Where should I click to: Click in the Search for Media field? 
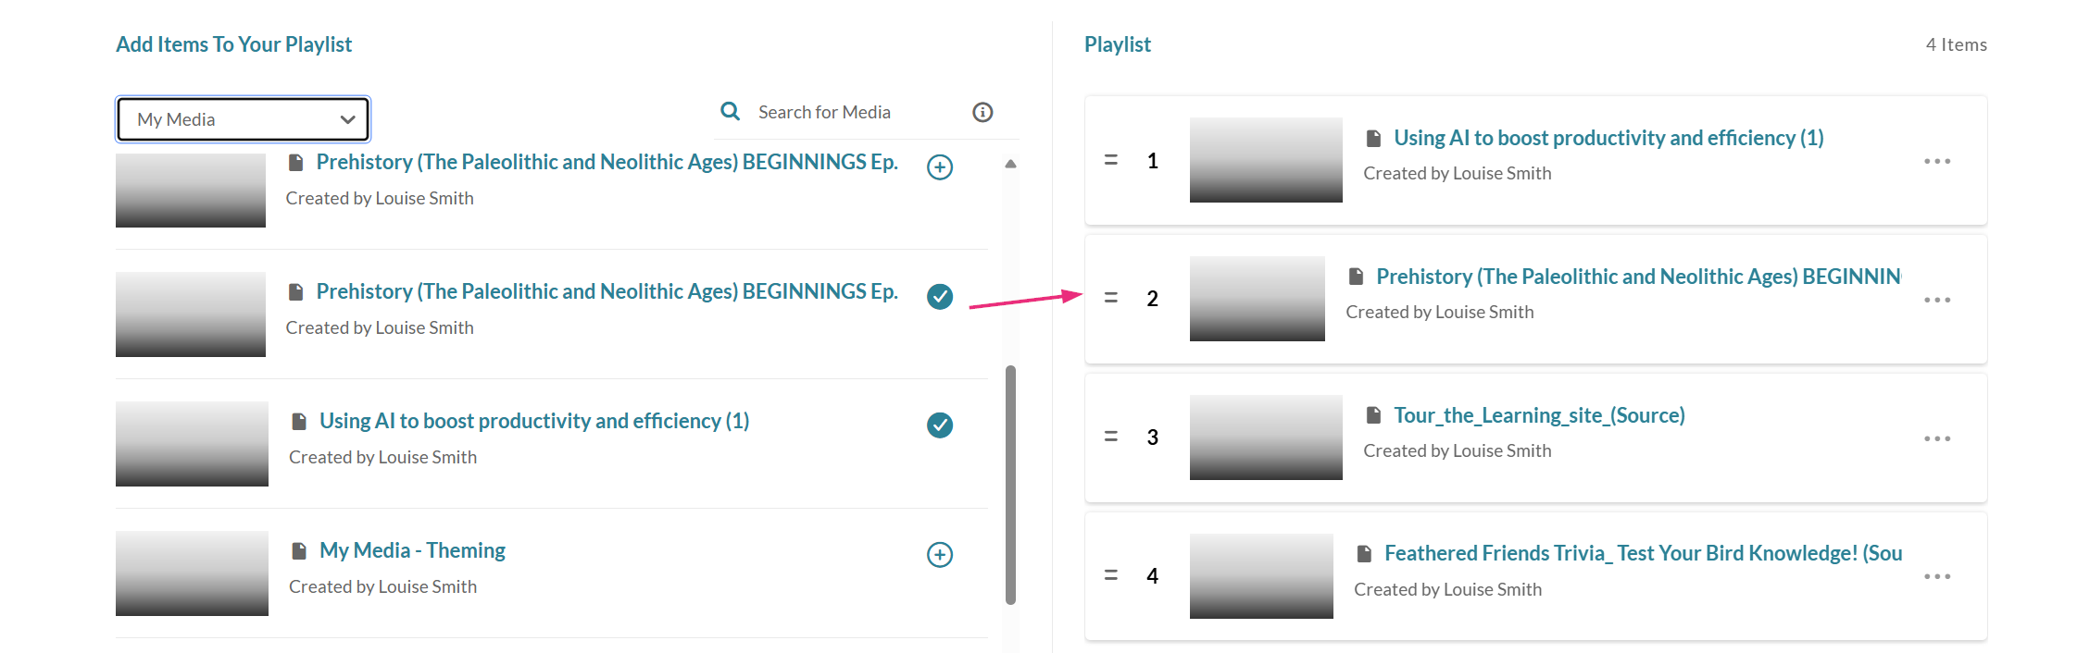pyautogui.click(x=852, y=112)
